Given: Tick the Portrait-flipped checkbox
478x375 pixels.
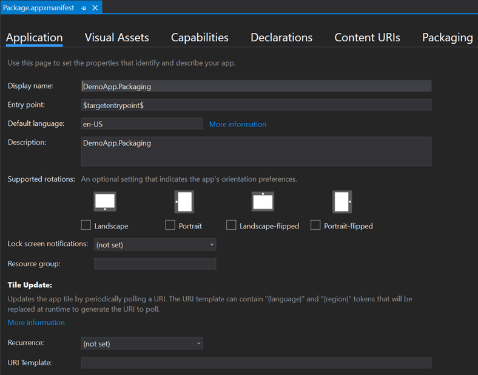Looking at the screenshot, I should coord(315,225).
